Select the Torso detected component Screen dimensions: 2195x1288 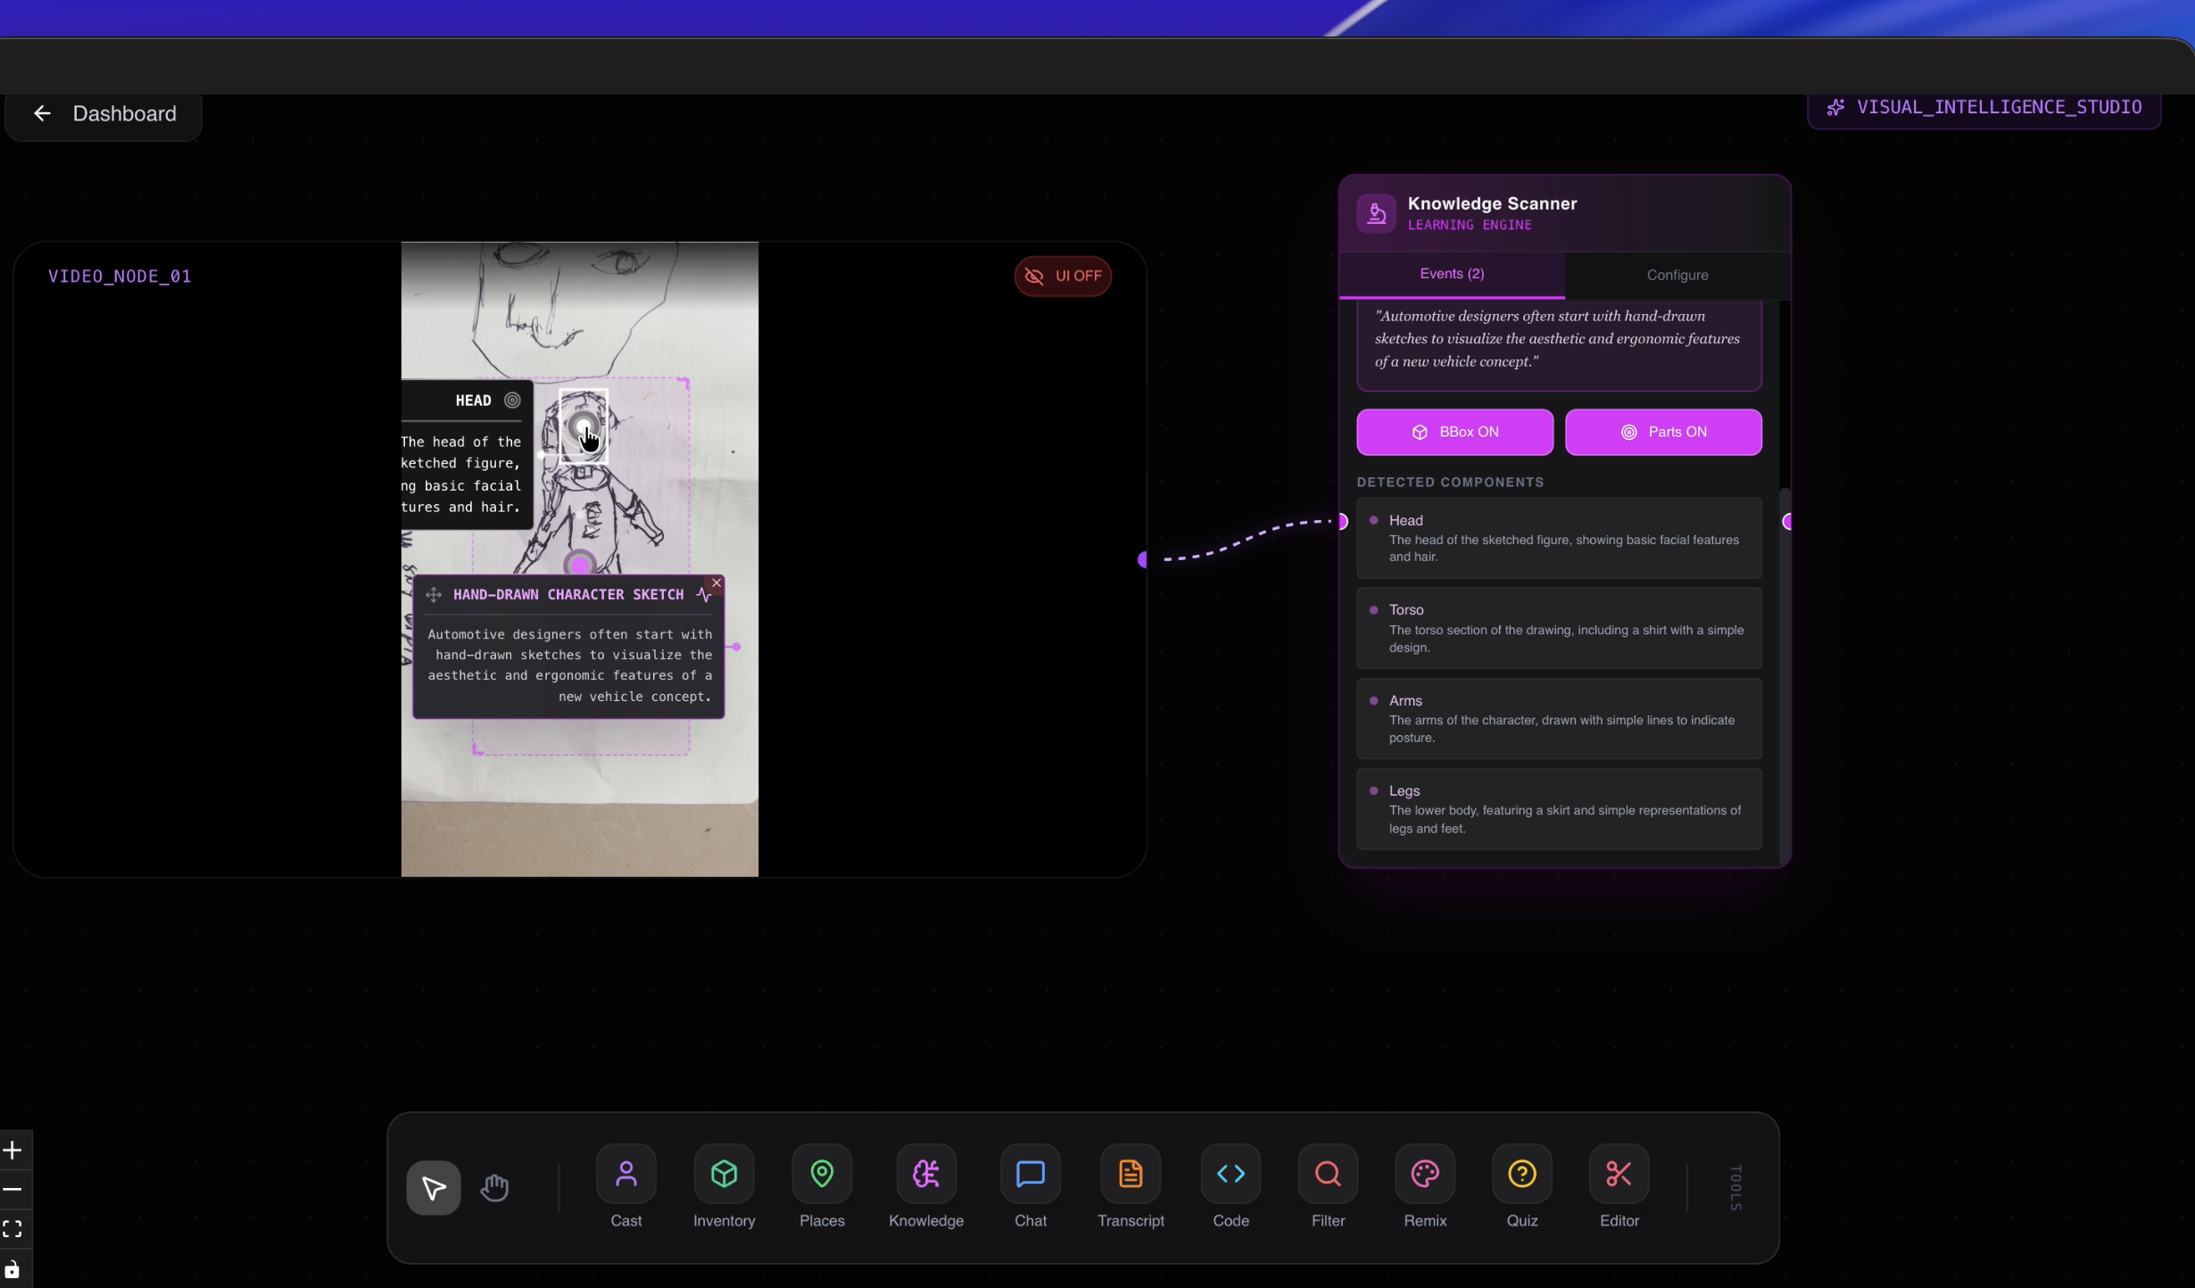click(1558, 629)
